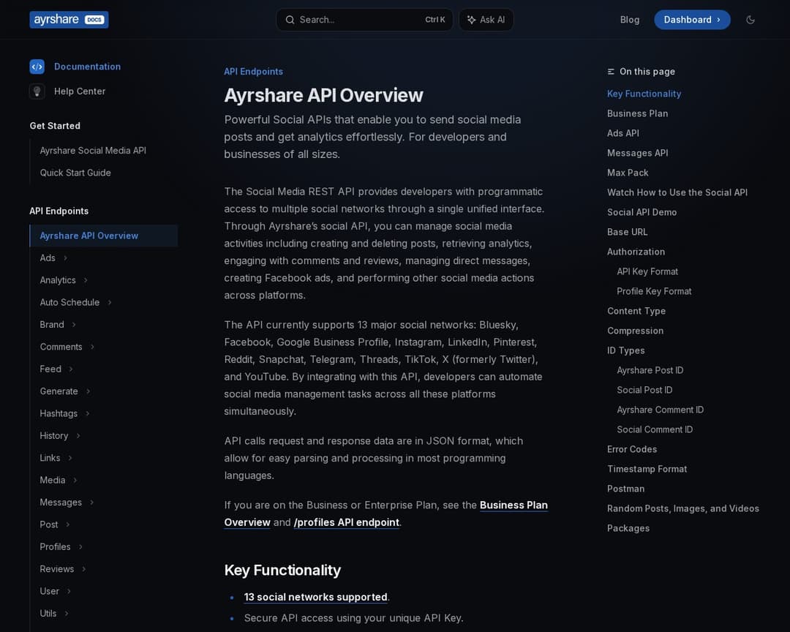
Task: Go to the Blog link
Action: 629,20
